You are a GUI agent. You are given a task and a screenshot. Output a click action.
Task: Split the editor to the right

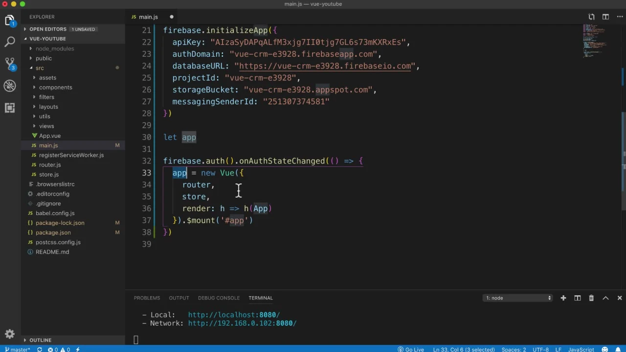coord(605,17)
